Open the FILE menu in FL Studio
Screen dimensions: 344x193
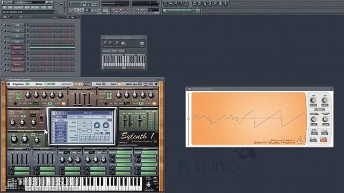[x=5, y=7]
